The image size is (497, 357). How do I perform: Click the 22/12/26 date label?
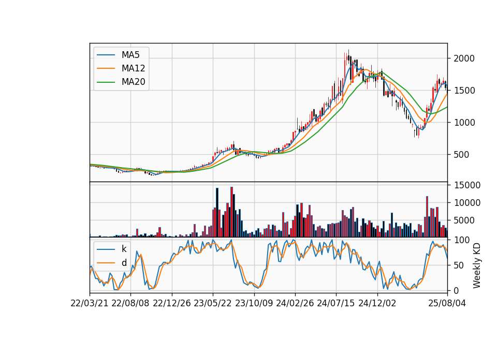click(x=171, y=303)
